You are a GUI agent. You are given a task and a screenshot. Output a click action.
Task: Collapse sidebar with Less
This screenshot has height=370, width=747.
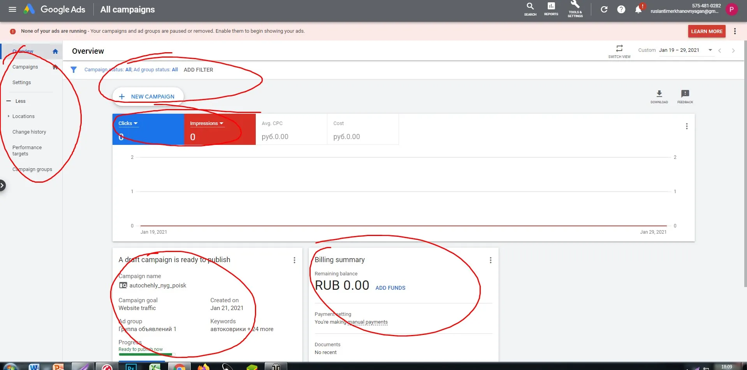pos(16,101)
